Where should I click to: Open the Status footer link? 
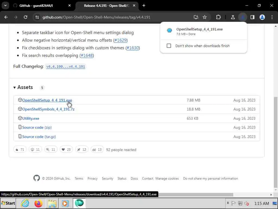pos(122,179)
